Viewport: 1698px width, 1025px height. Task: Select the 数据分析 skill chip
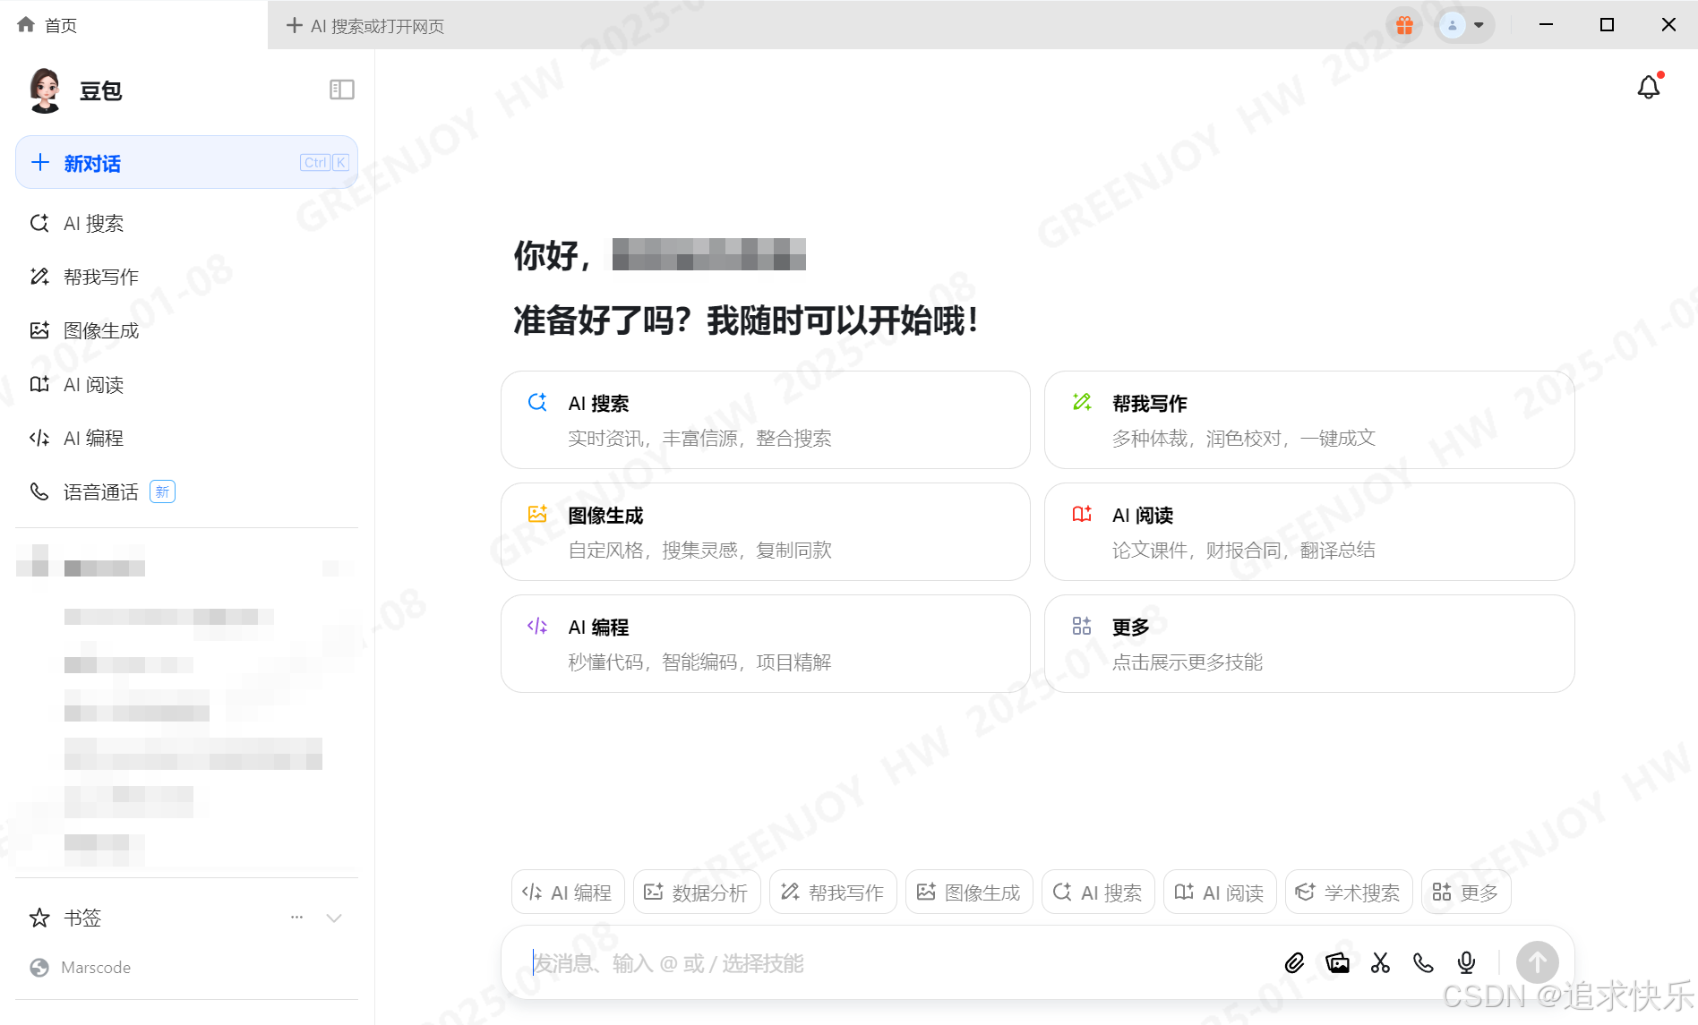click(x=697, y=892)
